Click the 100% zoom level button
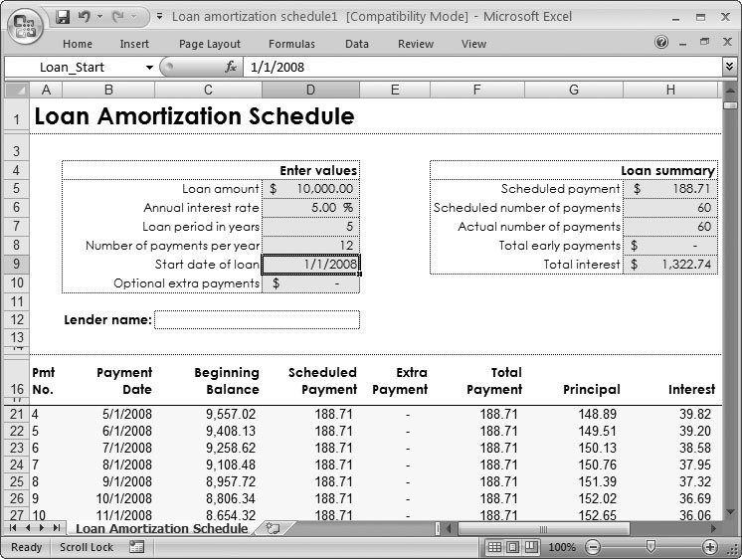This screenshot has width=742, height=559. (562, 547)
